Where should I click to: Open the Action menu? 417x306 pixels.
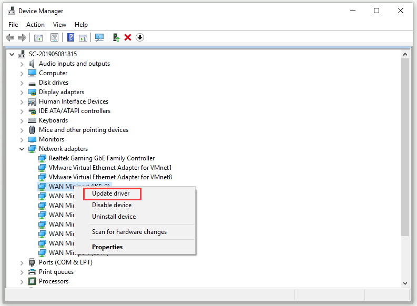click(35, 25)
